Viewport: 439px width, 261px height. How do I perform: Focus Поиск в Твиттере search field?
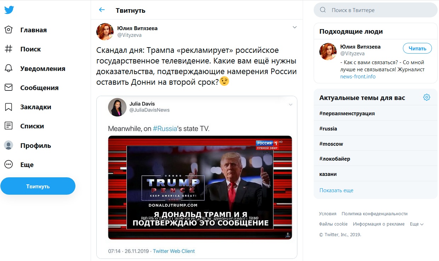pyautogui.click(x=376, y=10)
